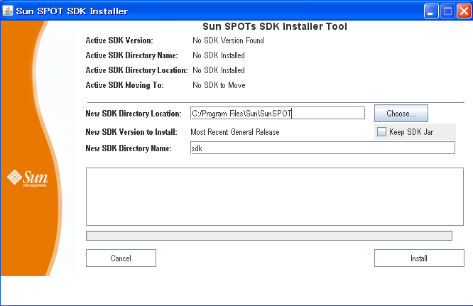Click the 'No SDK to Move' value
473x306 pixels.
pyautogui.click(x=219, y=85)
